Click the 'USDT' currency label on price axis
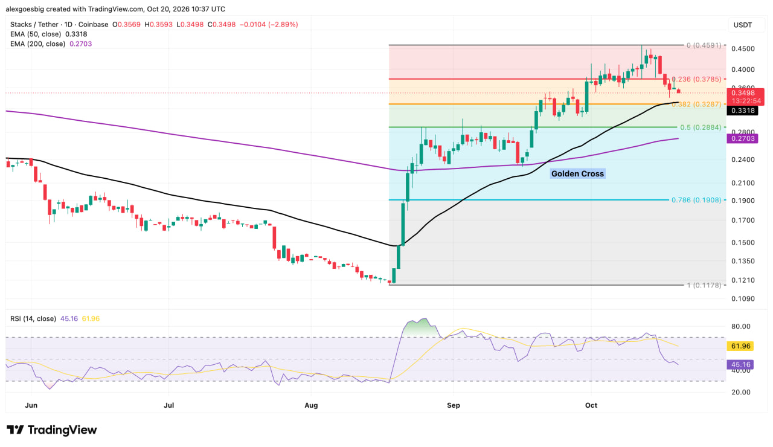This screenshot has height=447, width=773. pos(743,25)
